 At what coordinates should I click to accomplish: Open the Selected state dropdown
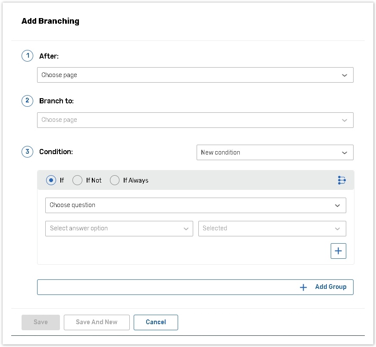click(x=272, y=229)
